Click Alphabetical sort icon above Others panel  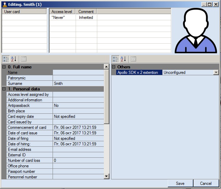[123, 59]
